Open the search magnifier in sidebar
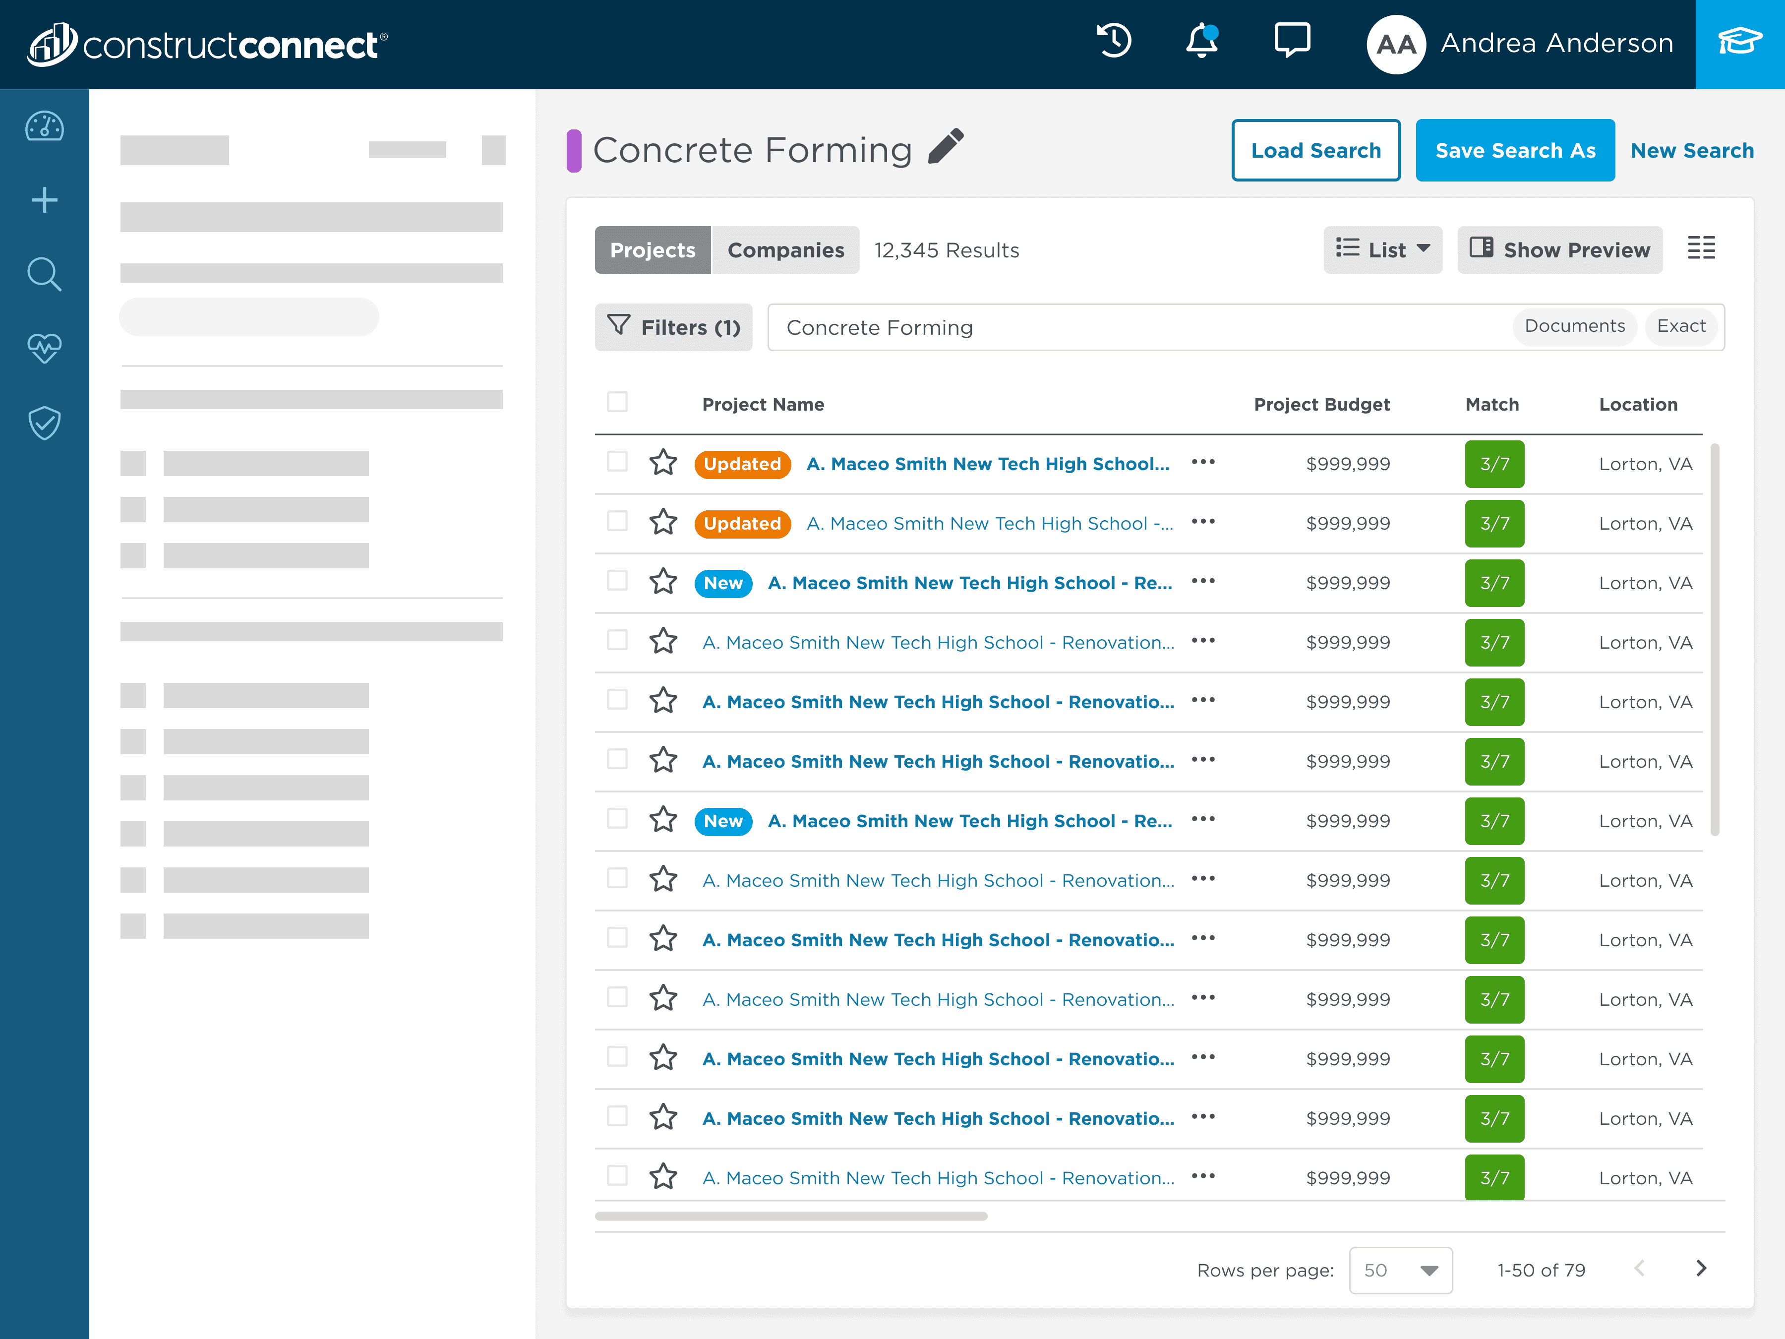 point(45,274)
